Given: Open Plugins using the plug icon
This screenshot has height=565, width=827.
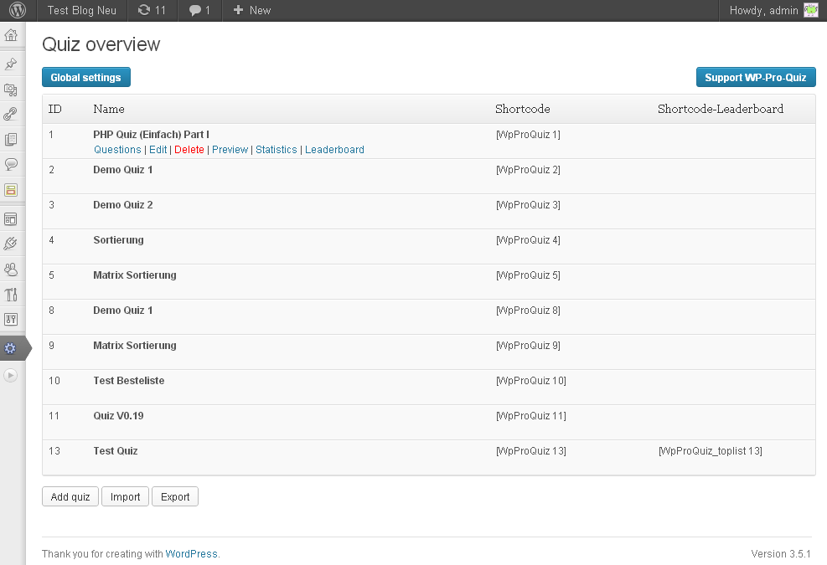Looking at the screenshot, I should point(11,244).
